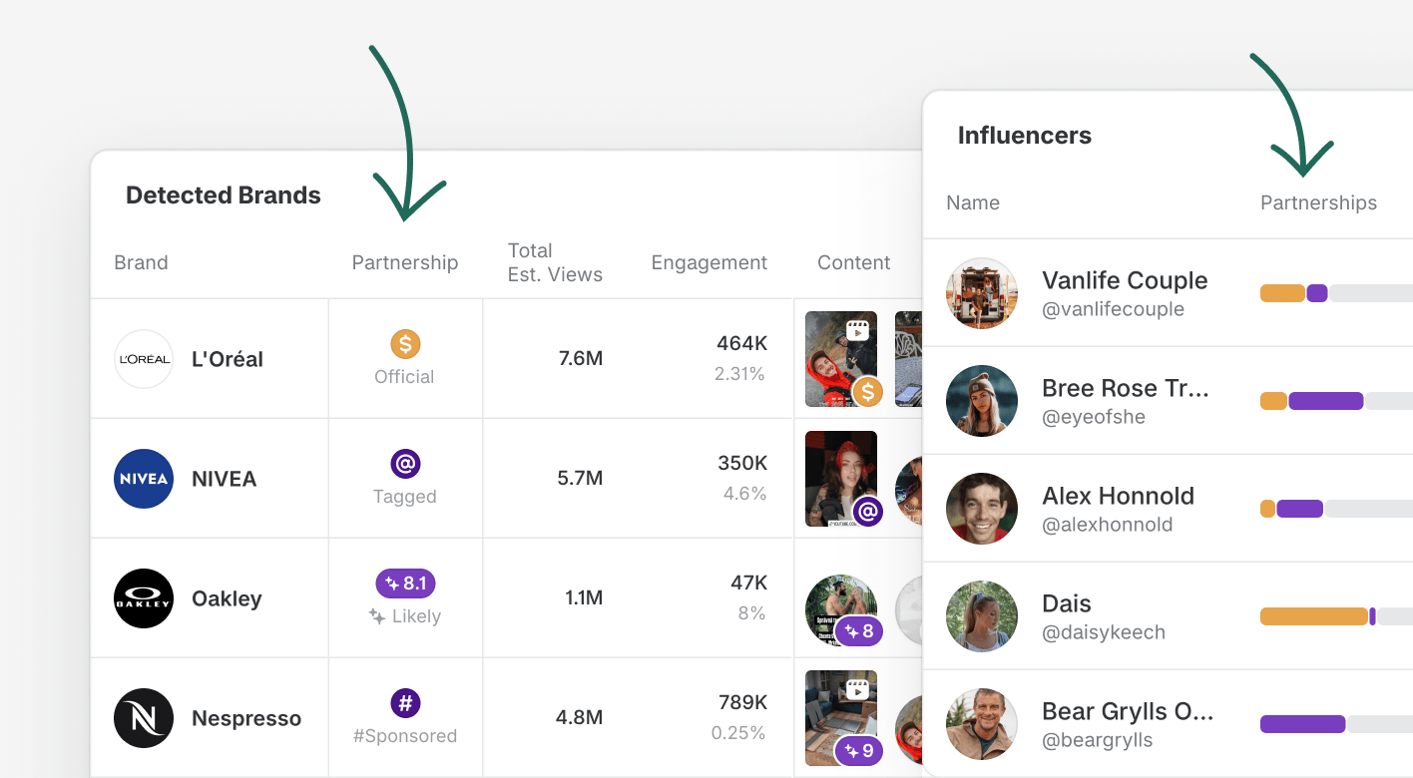Screen dimensions: 1413x778
Task: Click Alex Honnold partnerships bar
Action: coord(1336,509)
